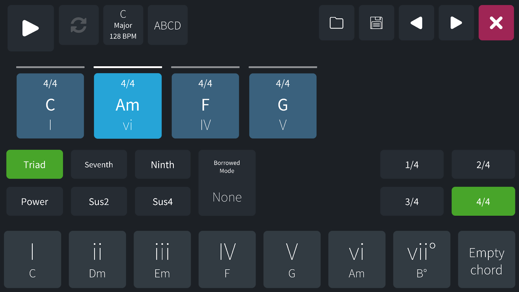This screenshot has height=292, width=519.
Task: Click the floppy disk save icon
Action: pos(376,23)
